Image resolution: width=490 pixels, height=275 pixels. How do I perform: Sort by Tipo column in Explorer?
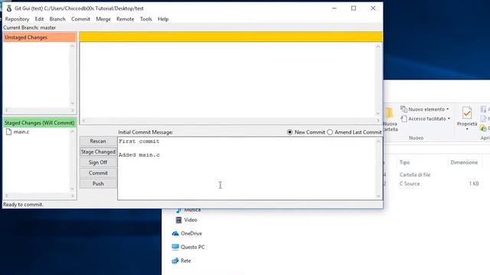click(x=404, y=163)
